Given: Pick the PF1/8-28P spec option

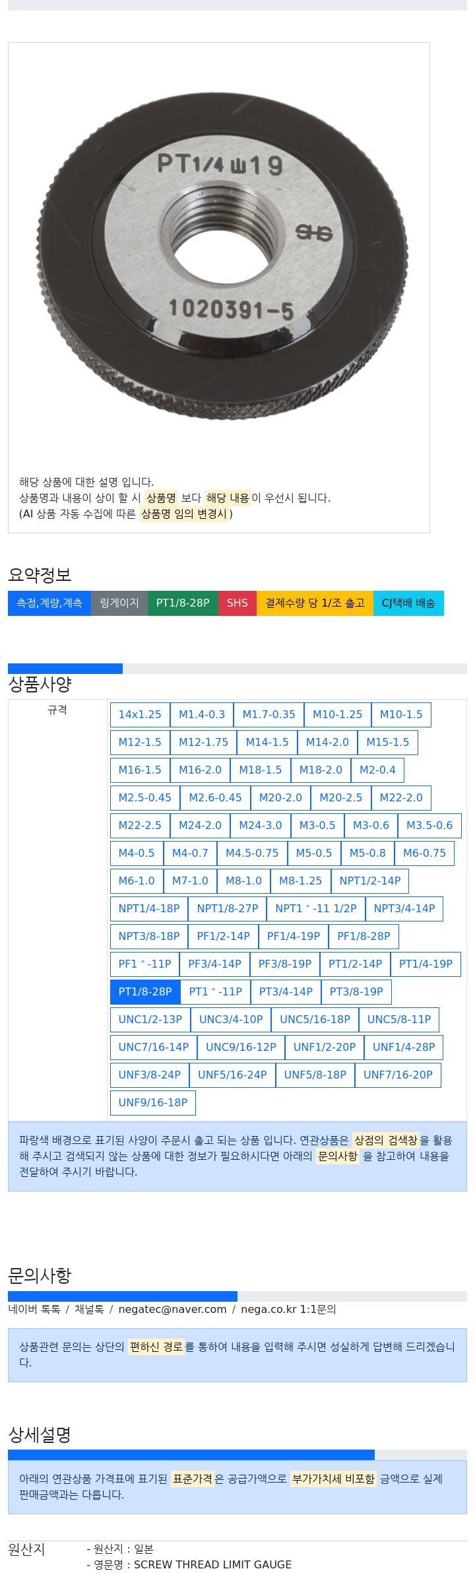Looking at the screenshot, I should pyautogui.click(x=364, y=936).
